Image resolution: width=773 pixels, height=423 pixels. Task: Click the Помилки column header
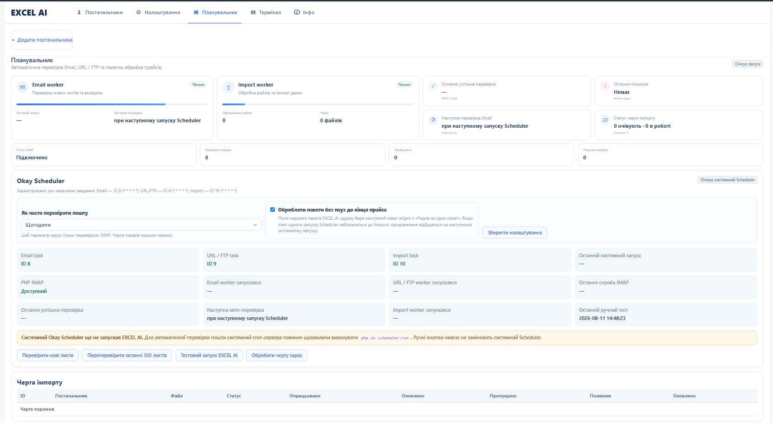point(600,396)
